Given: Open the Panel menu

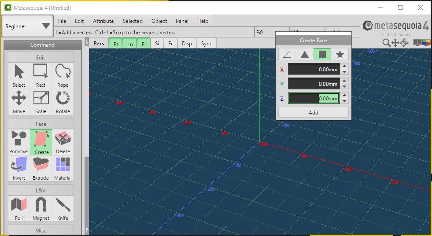Looking at the screenshot, I should [182, 21].
